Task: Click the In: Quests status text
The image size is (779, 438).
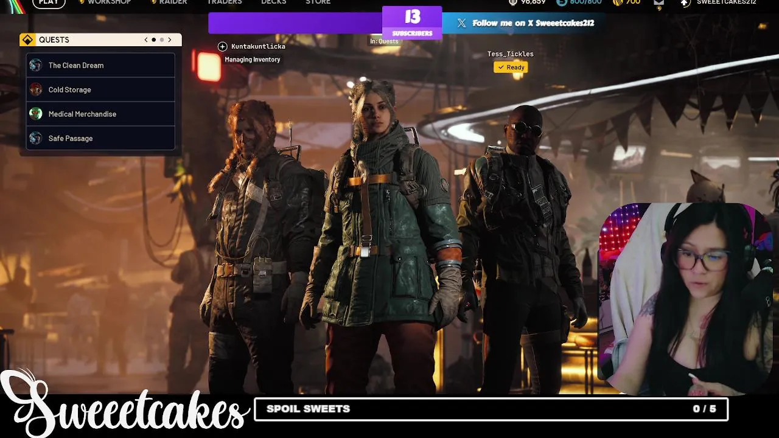Action: coord(384,41)
